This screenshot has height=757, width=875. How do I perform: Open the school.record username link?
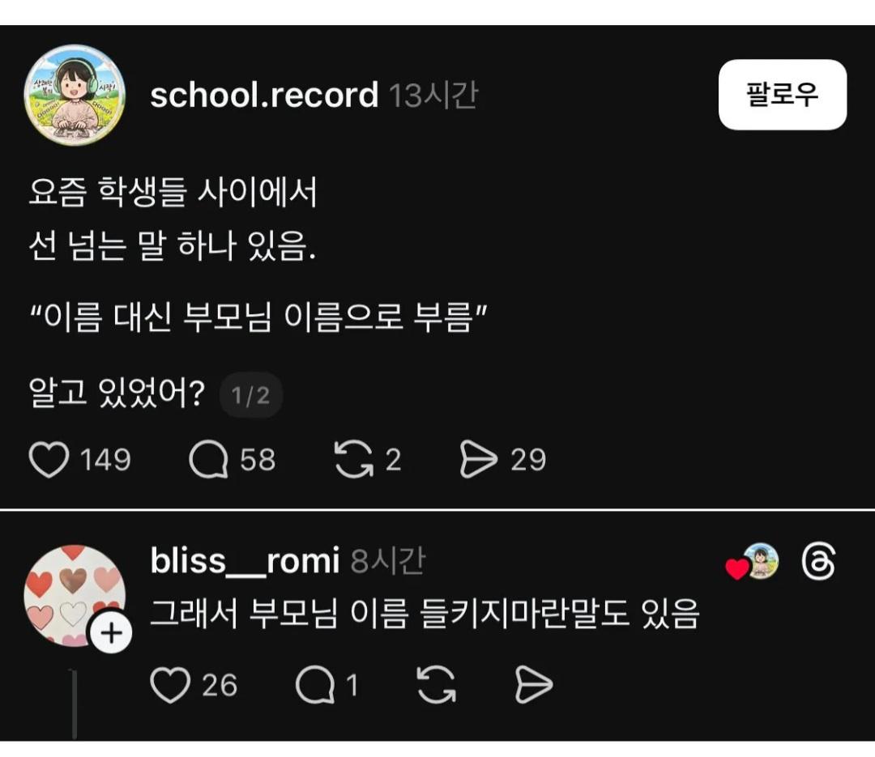264,96
